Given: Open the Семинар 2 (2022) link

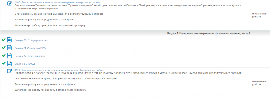Looking at the screenshot, I should click(x=25, y=64).
